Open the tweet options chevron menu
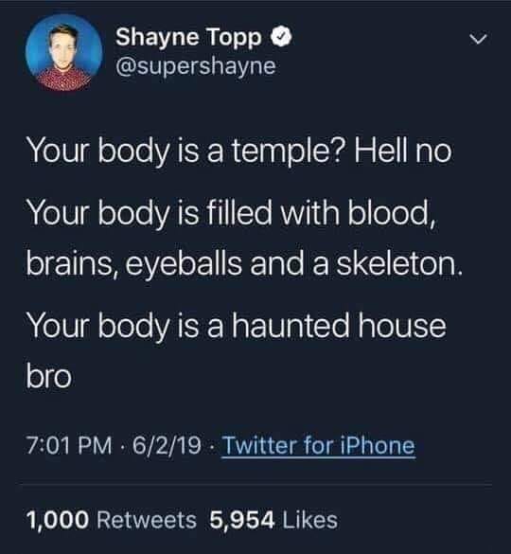 coord(479,39)
